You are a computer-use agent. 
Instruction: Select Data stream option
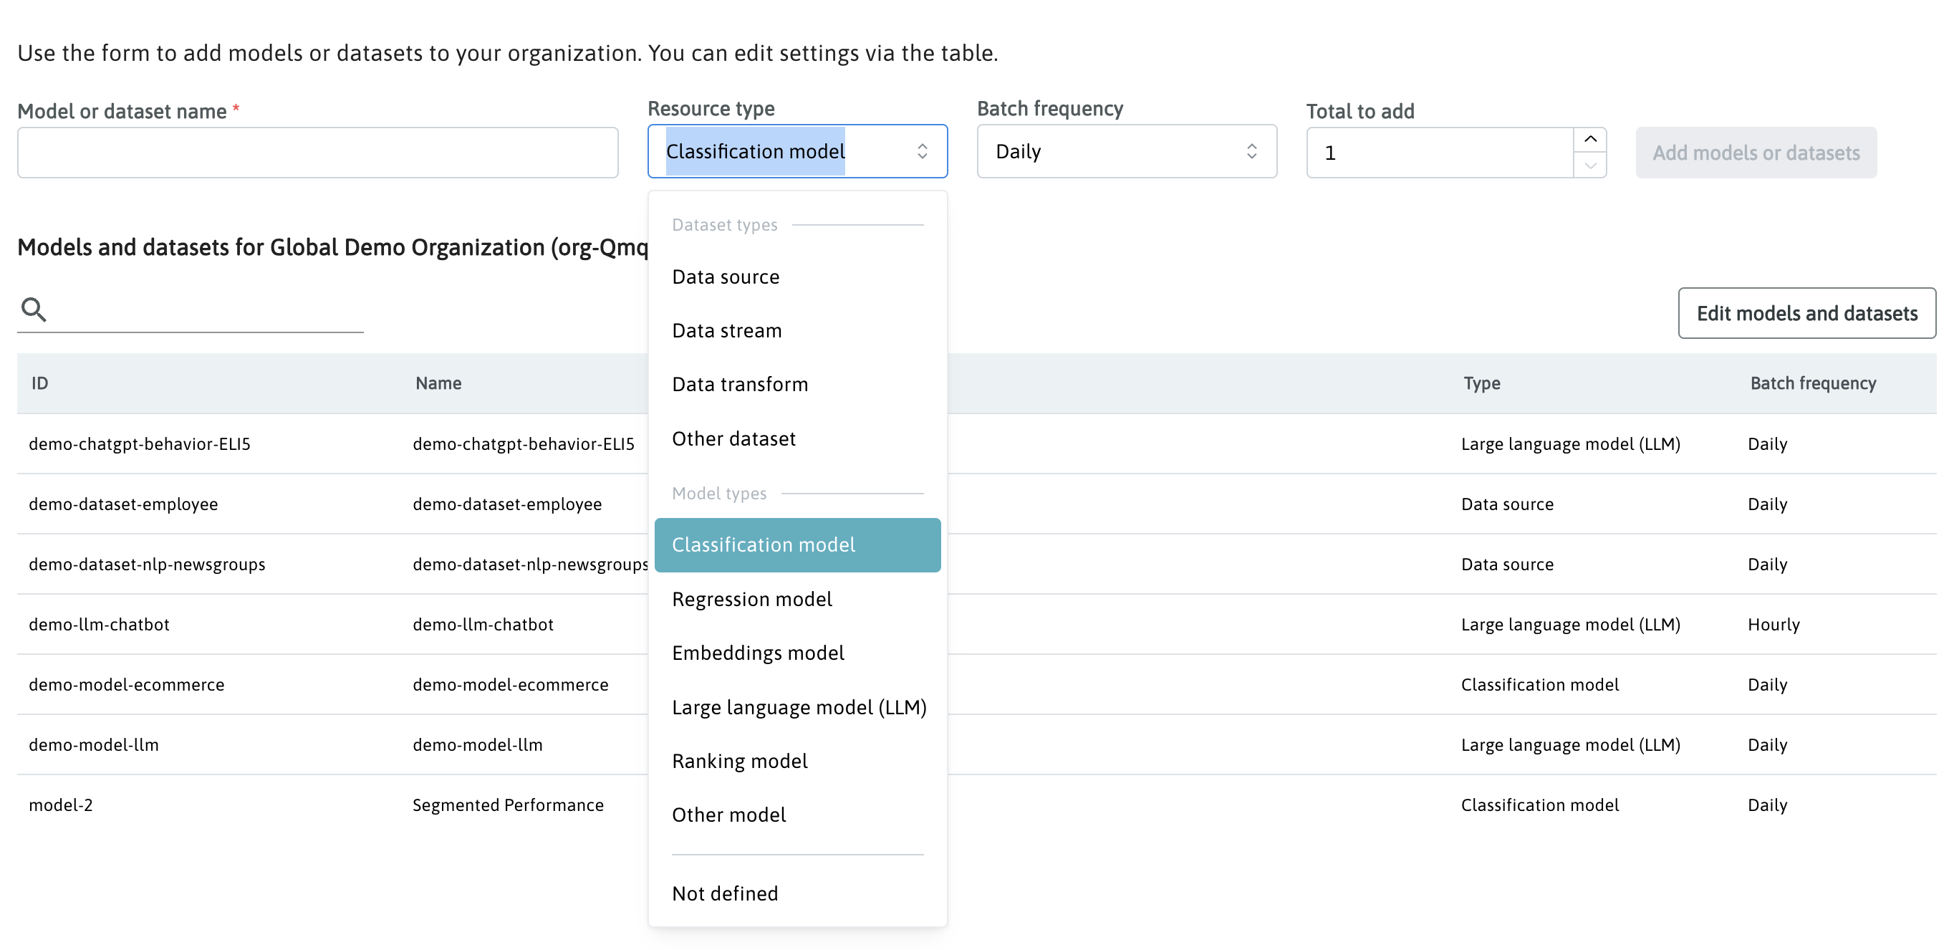(726, 331)
